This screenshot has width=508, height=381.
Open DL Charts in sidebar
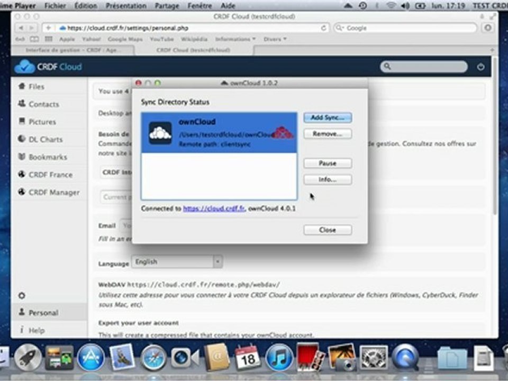(40, 139)
